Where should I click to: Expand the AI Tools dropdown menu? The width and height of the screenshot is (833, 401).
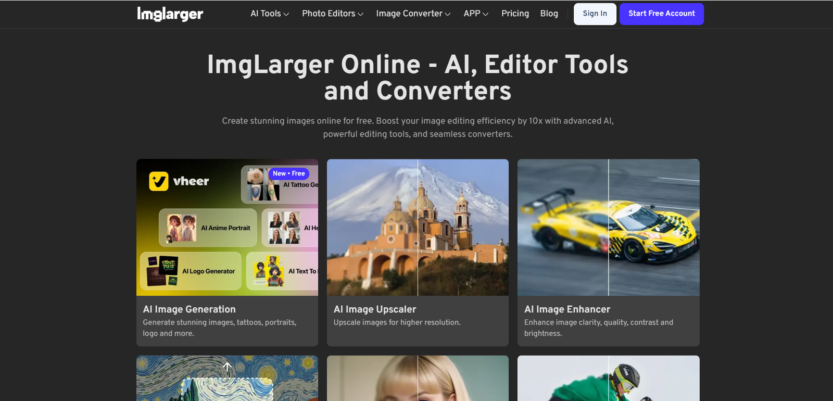[269, 14]
